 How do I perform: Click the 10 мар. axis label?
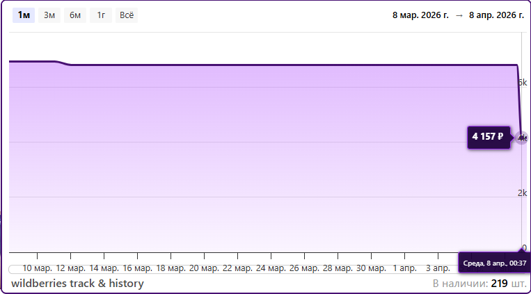click(x=38, y=268)
